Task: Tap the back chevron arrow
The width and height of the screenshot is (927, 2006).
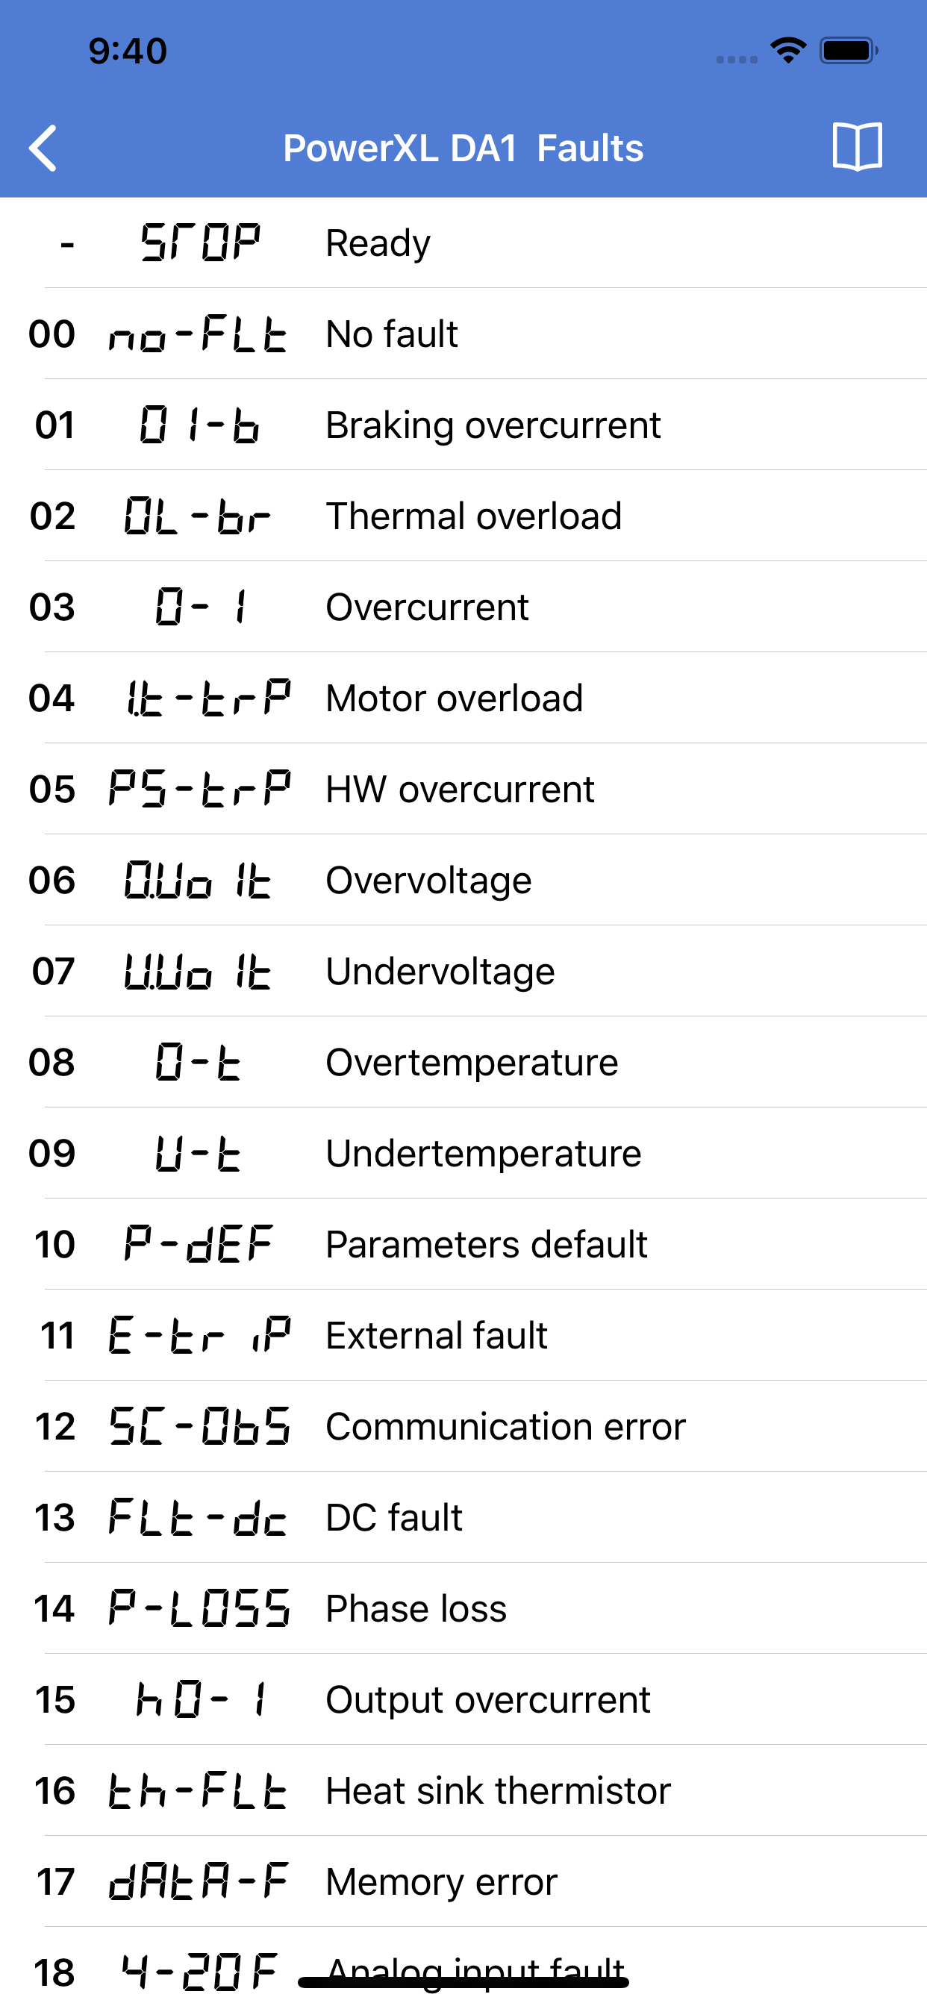Action: coord(44,146)
